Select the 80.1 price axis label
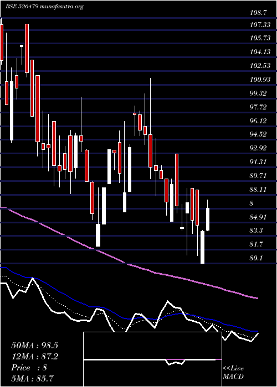The height and width of the screenshot is (387, 277). [257, 258]
